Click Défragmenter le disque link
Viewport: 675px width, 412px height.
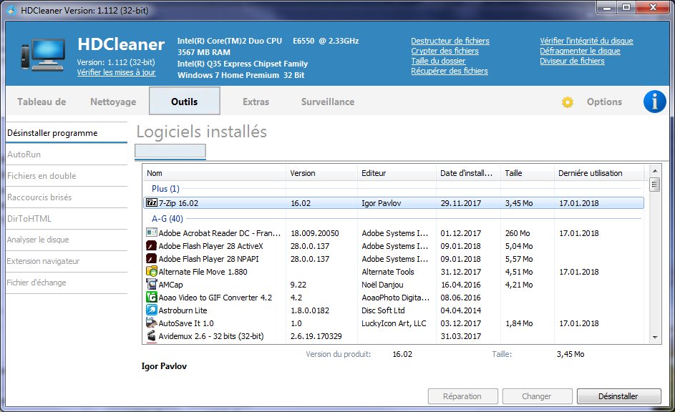[x=580, y=51]
